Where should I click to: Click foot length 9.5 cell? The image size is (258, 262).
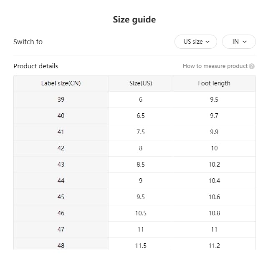tap(214, 100)
